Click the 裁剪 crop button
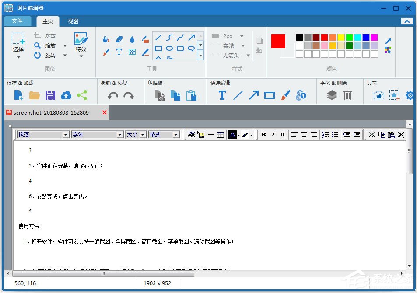417x293 pixels. click(45, 36)
